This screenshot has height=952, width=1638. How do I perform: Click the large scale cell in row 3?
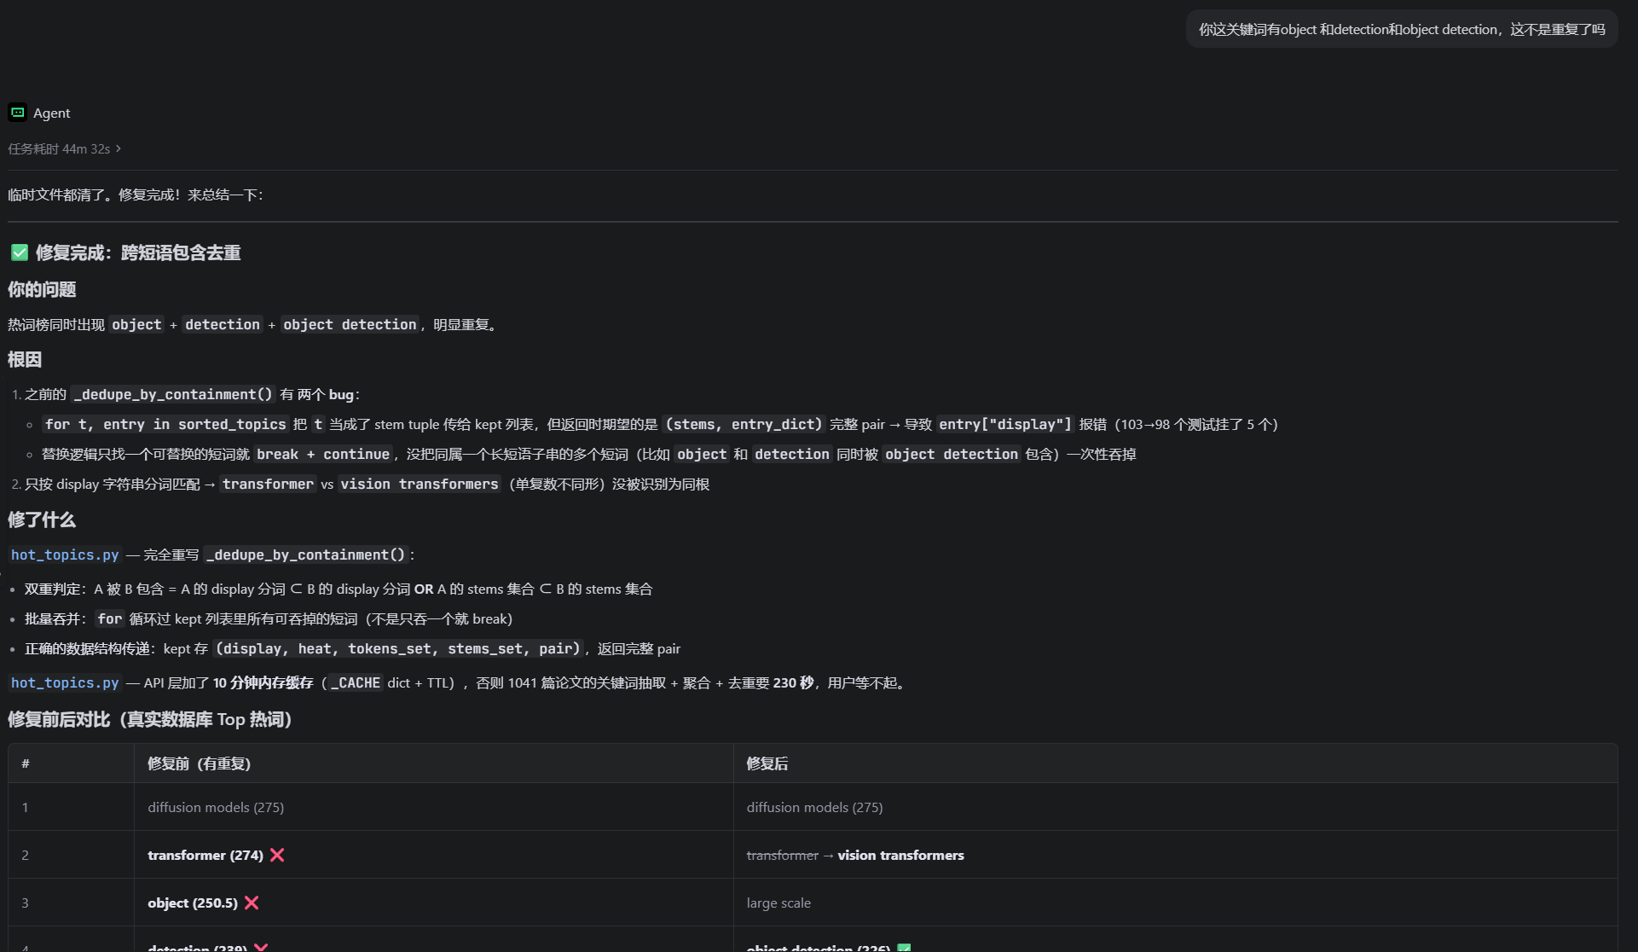click(778, 903)
